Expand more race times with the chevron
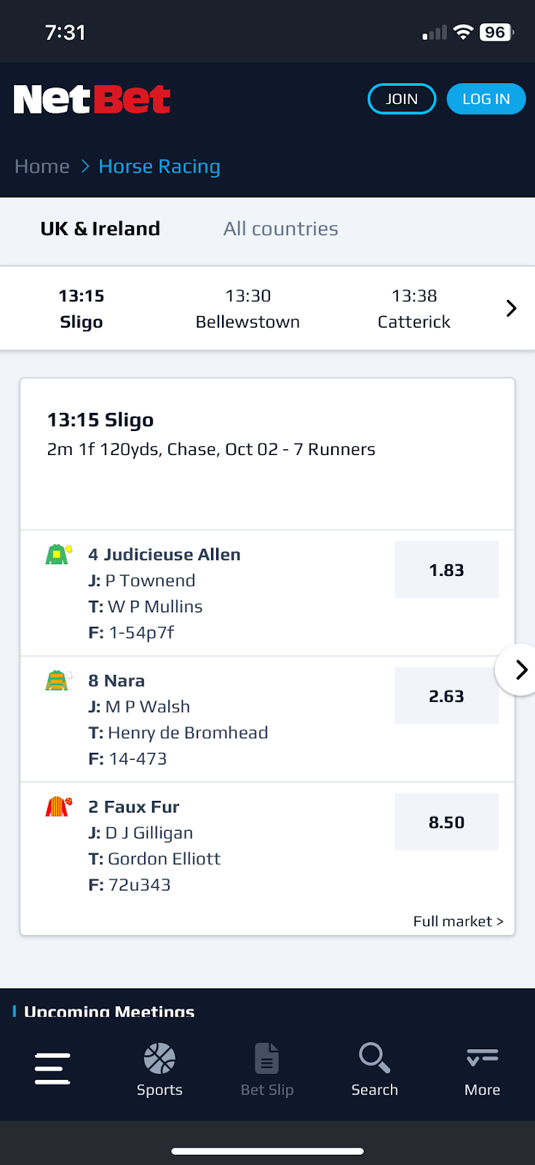 [x=511, y=307]
